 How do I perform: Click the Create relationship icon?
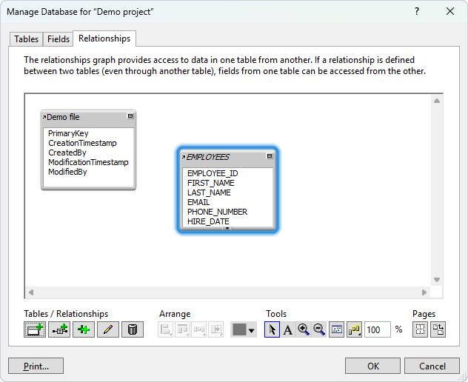click(59, 329)
